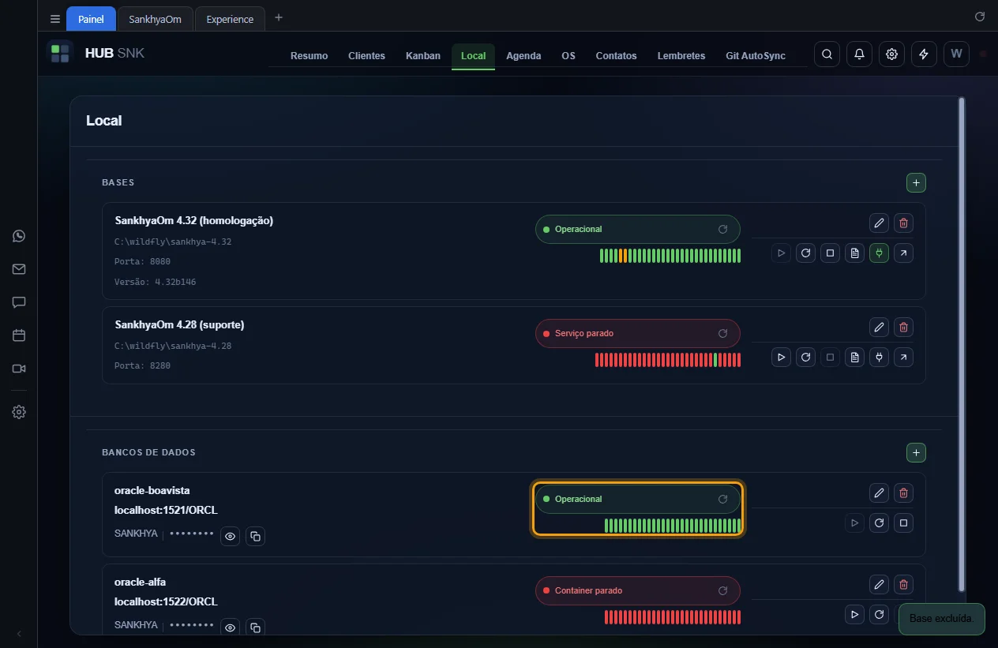Screen dimensions: 998x648
Task: Open notifications bell
Action: click(x=859, y=54)
